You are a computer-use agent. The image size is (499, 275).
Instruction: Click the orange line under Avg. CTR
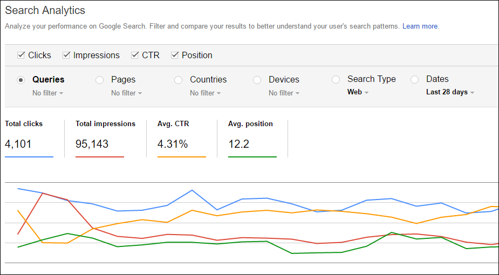[182, 157]
